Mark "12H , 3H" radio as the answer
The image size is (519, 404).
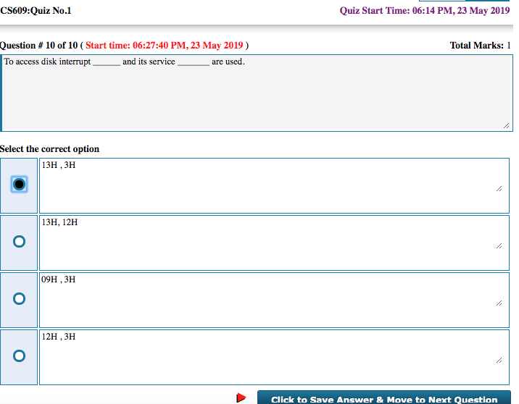[20, 355]
